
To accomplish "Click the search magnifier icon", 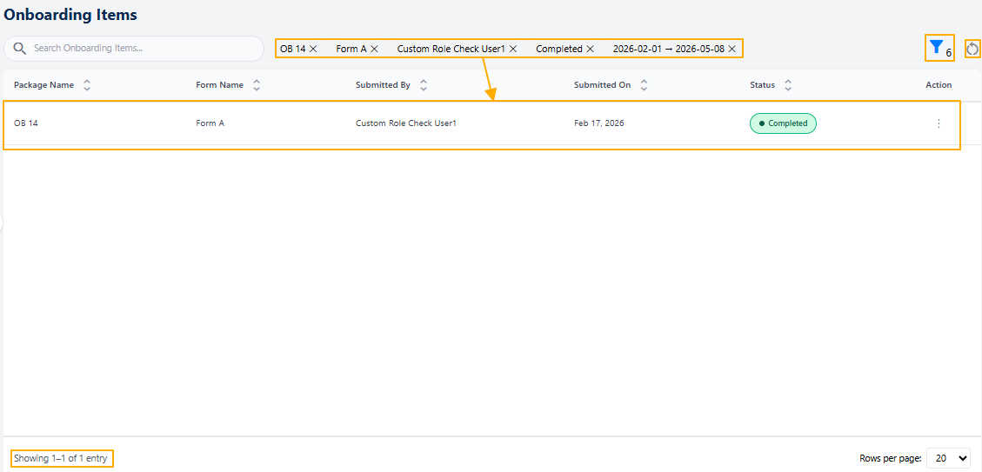I will (20, 48).
